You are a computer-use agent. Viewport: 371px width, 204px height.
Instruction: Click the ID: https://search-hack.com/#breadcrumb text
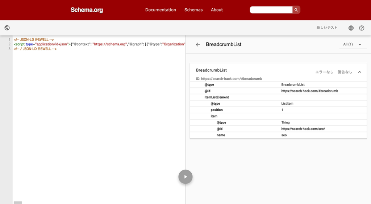[x=229, y=79]
